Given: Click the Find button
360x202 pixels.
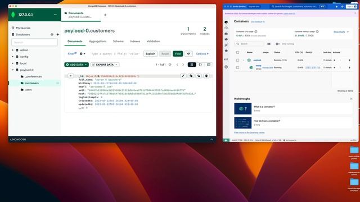Looking at the screenshot, I should click(x=178, y=54).
